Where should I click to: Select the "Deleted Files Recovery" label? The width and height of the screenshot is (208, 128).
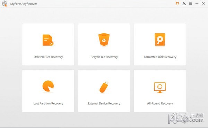pos(48,57)
